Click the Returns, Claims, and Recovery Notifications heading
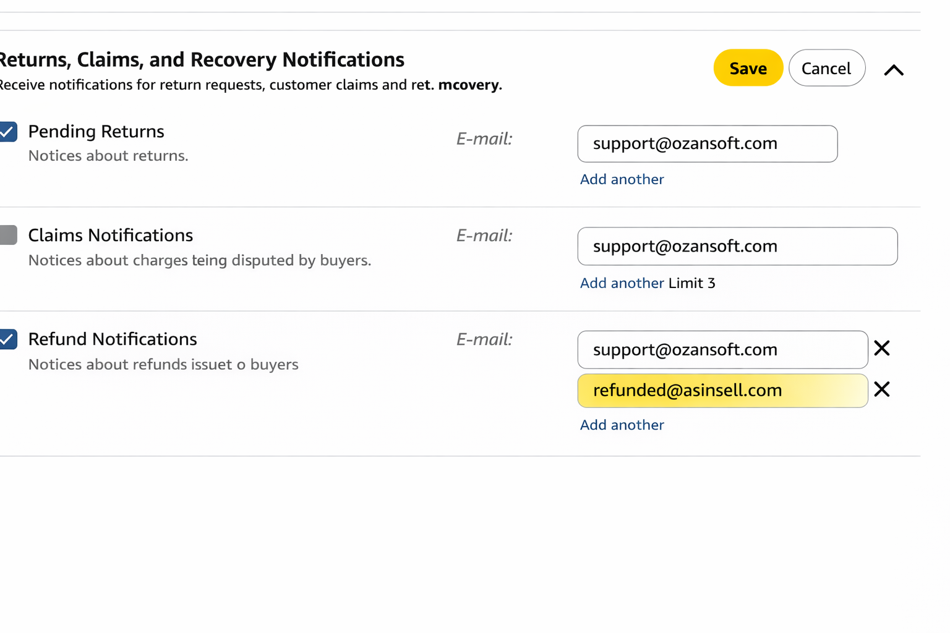Image resolution: width=950 pixels, height=633 pixels. (202, 60)
